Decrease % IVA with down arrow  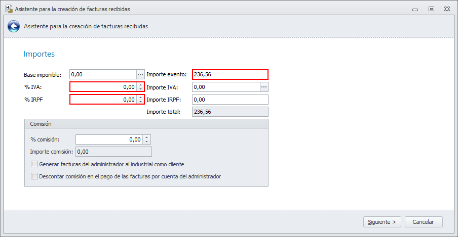(140, 89)
